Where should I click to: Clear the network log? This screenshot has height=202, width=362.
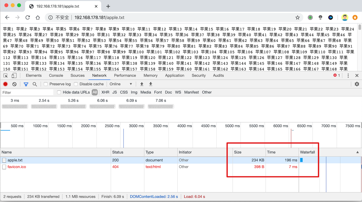pyautogui.click(x=14, y=84)
